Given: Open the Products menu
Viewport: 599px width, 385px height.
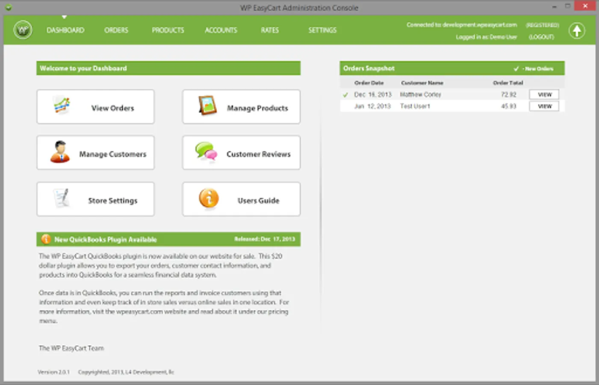Looking at the screenshot, I should tap(168, 30).
